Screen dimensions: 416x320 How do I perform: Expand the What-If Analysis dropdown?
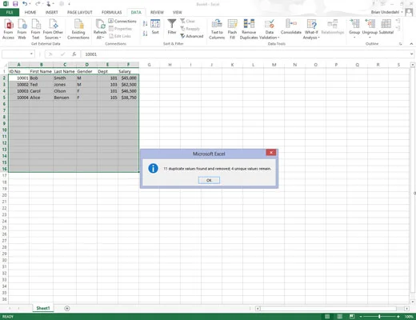point(311,30)
